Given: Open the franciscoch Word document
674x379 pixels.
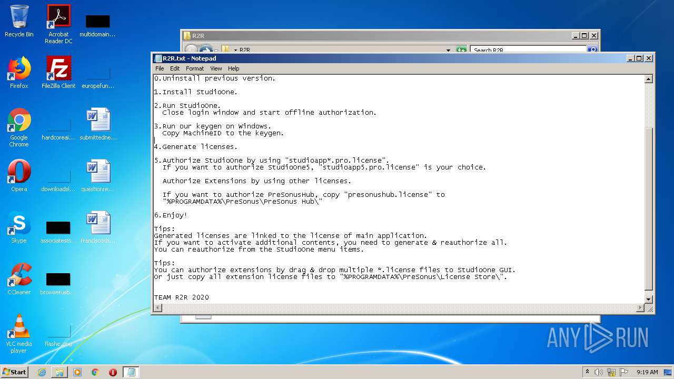Looking at the screenshot, I should point(98,227).
